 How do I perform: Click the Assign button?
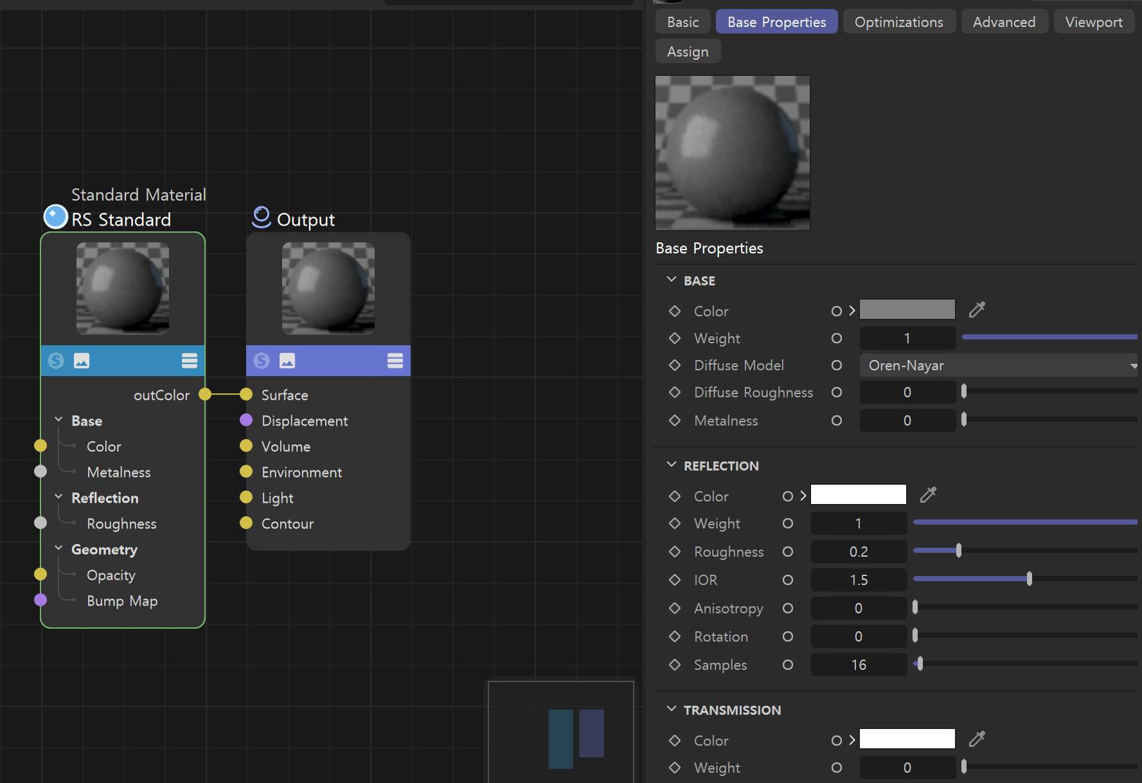(x=688, y=51)
